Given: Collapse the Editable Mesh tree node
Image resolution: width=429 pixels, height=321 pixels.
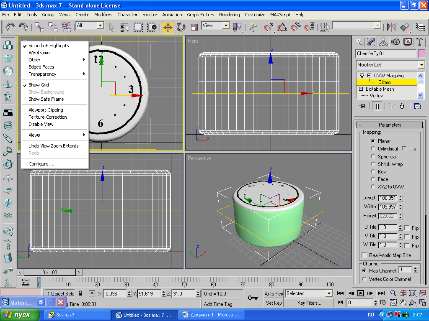Looking at the screenshot, I should [361, 89].
